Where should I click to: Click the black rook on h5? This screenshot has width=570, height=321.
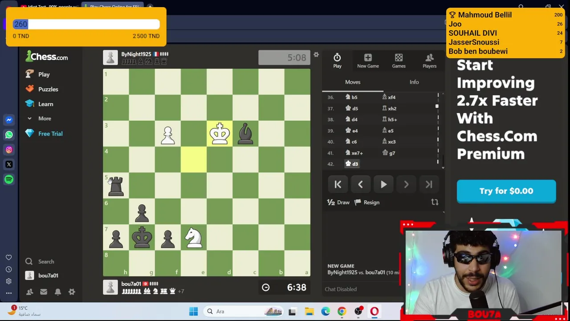pyautogui.click(x=116, y=185)
